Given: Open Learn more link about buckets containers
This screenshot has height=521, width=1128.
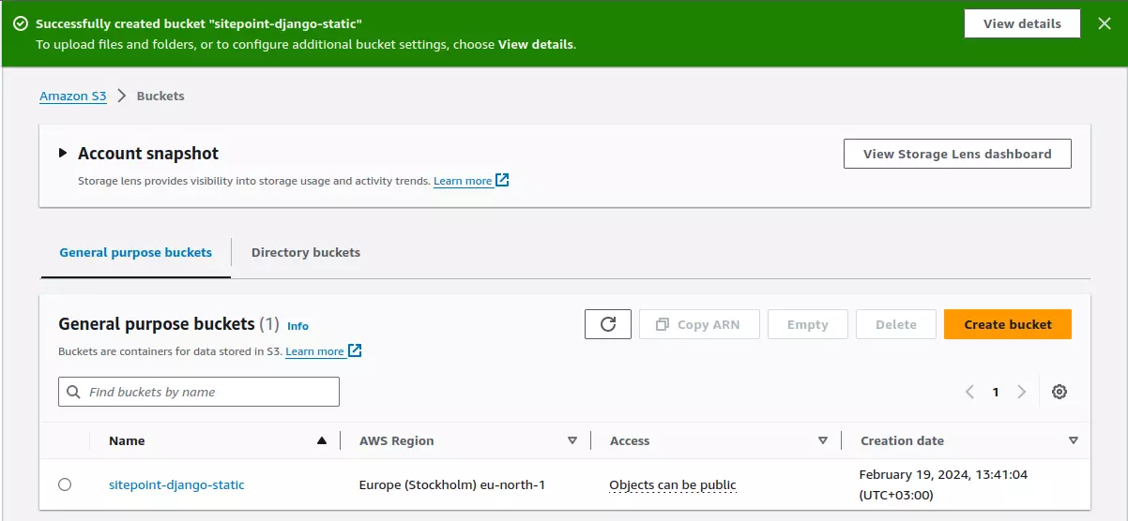Looking at the screenshot, I should [x=314, y=351].
